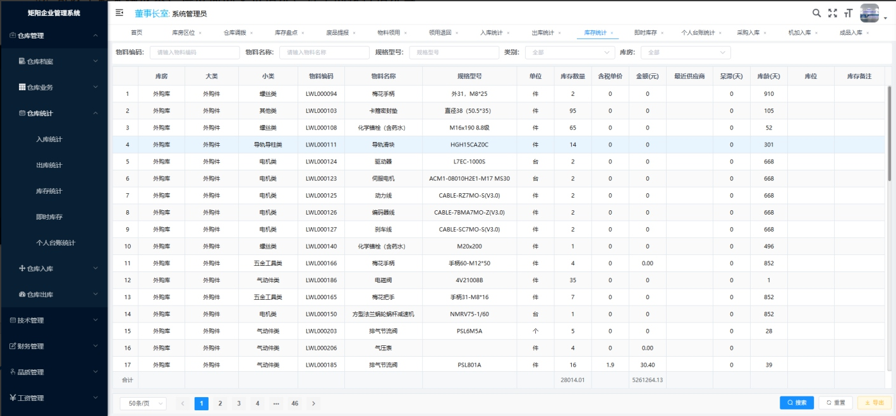Click the pagination ellipsis to jump pages
Screen dimensions: 896x416
tap(276, 403)
